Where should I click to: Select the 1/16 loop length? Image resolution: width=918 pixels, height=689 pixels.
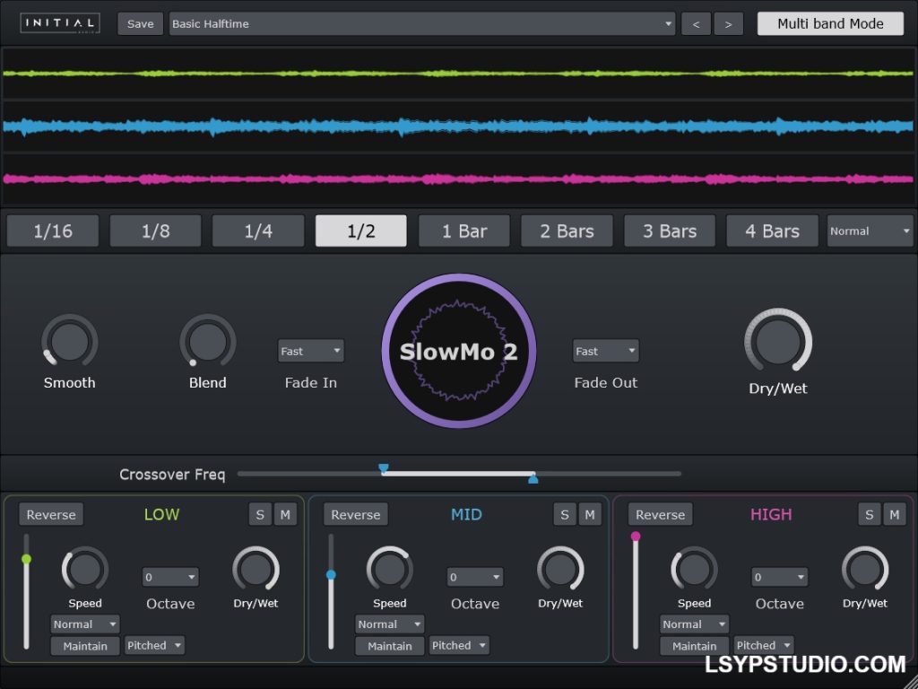[x=53, y=231]
